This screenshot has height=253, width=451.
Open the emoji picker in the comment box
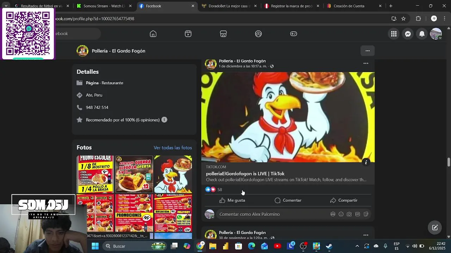point(341,214)
